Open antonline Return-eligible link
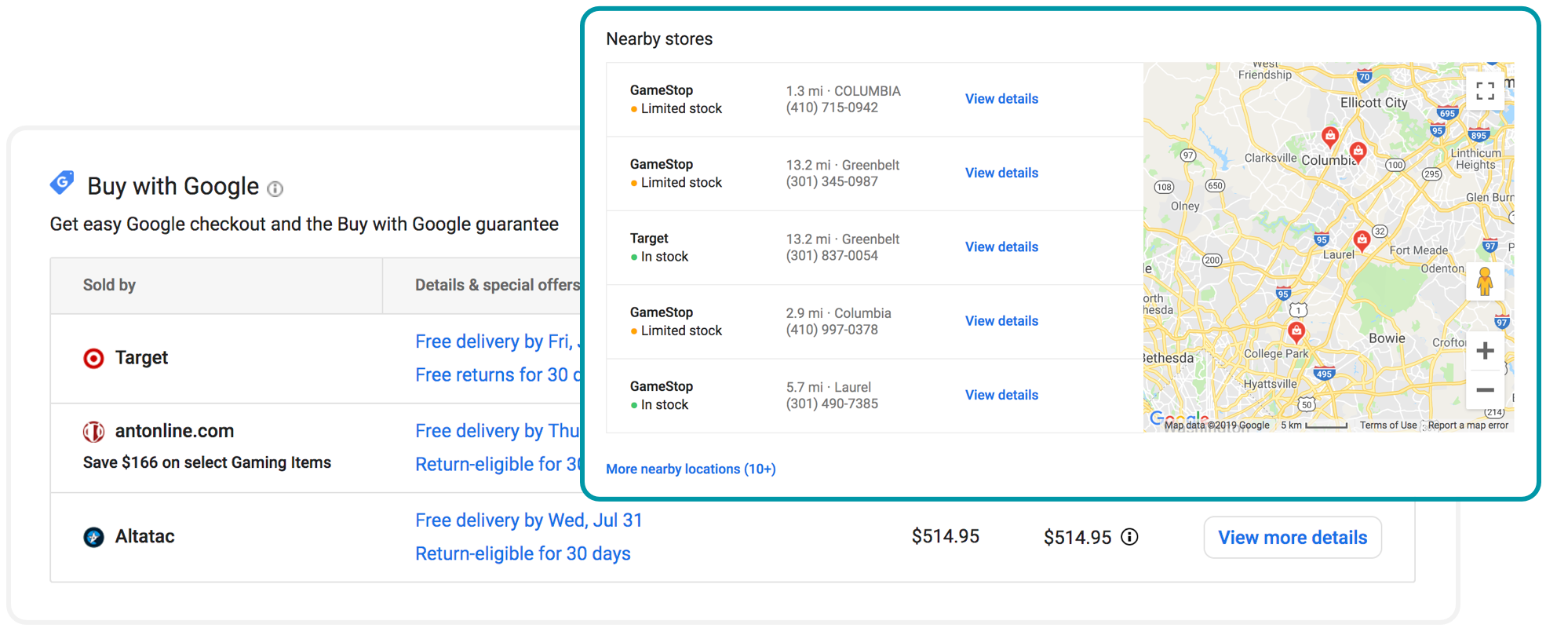 [498, 465]
